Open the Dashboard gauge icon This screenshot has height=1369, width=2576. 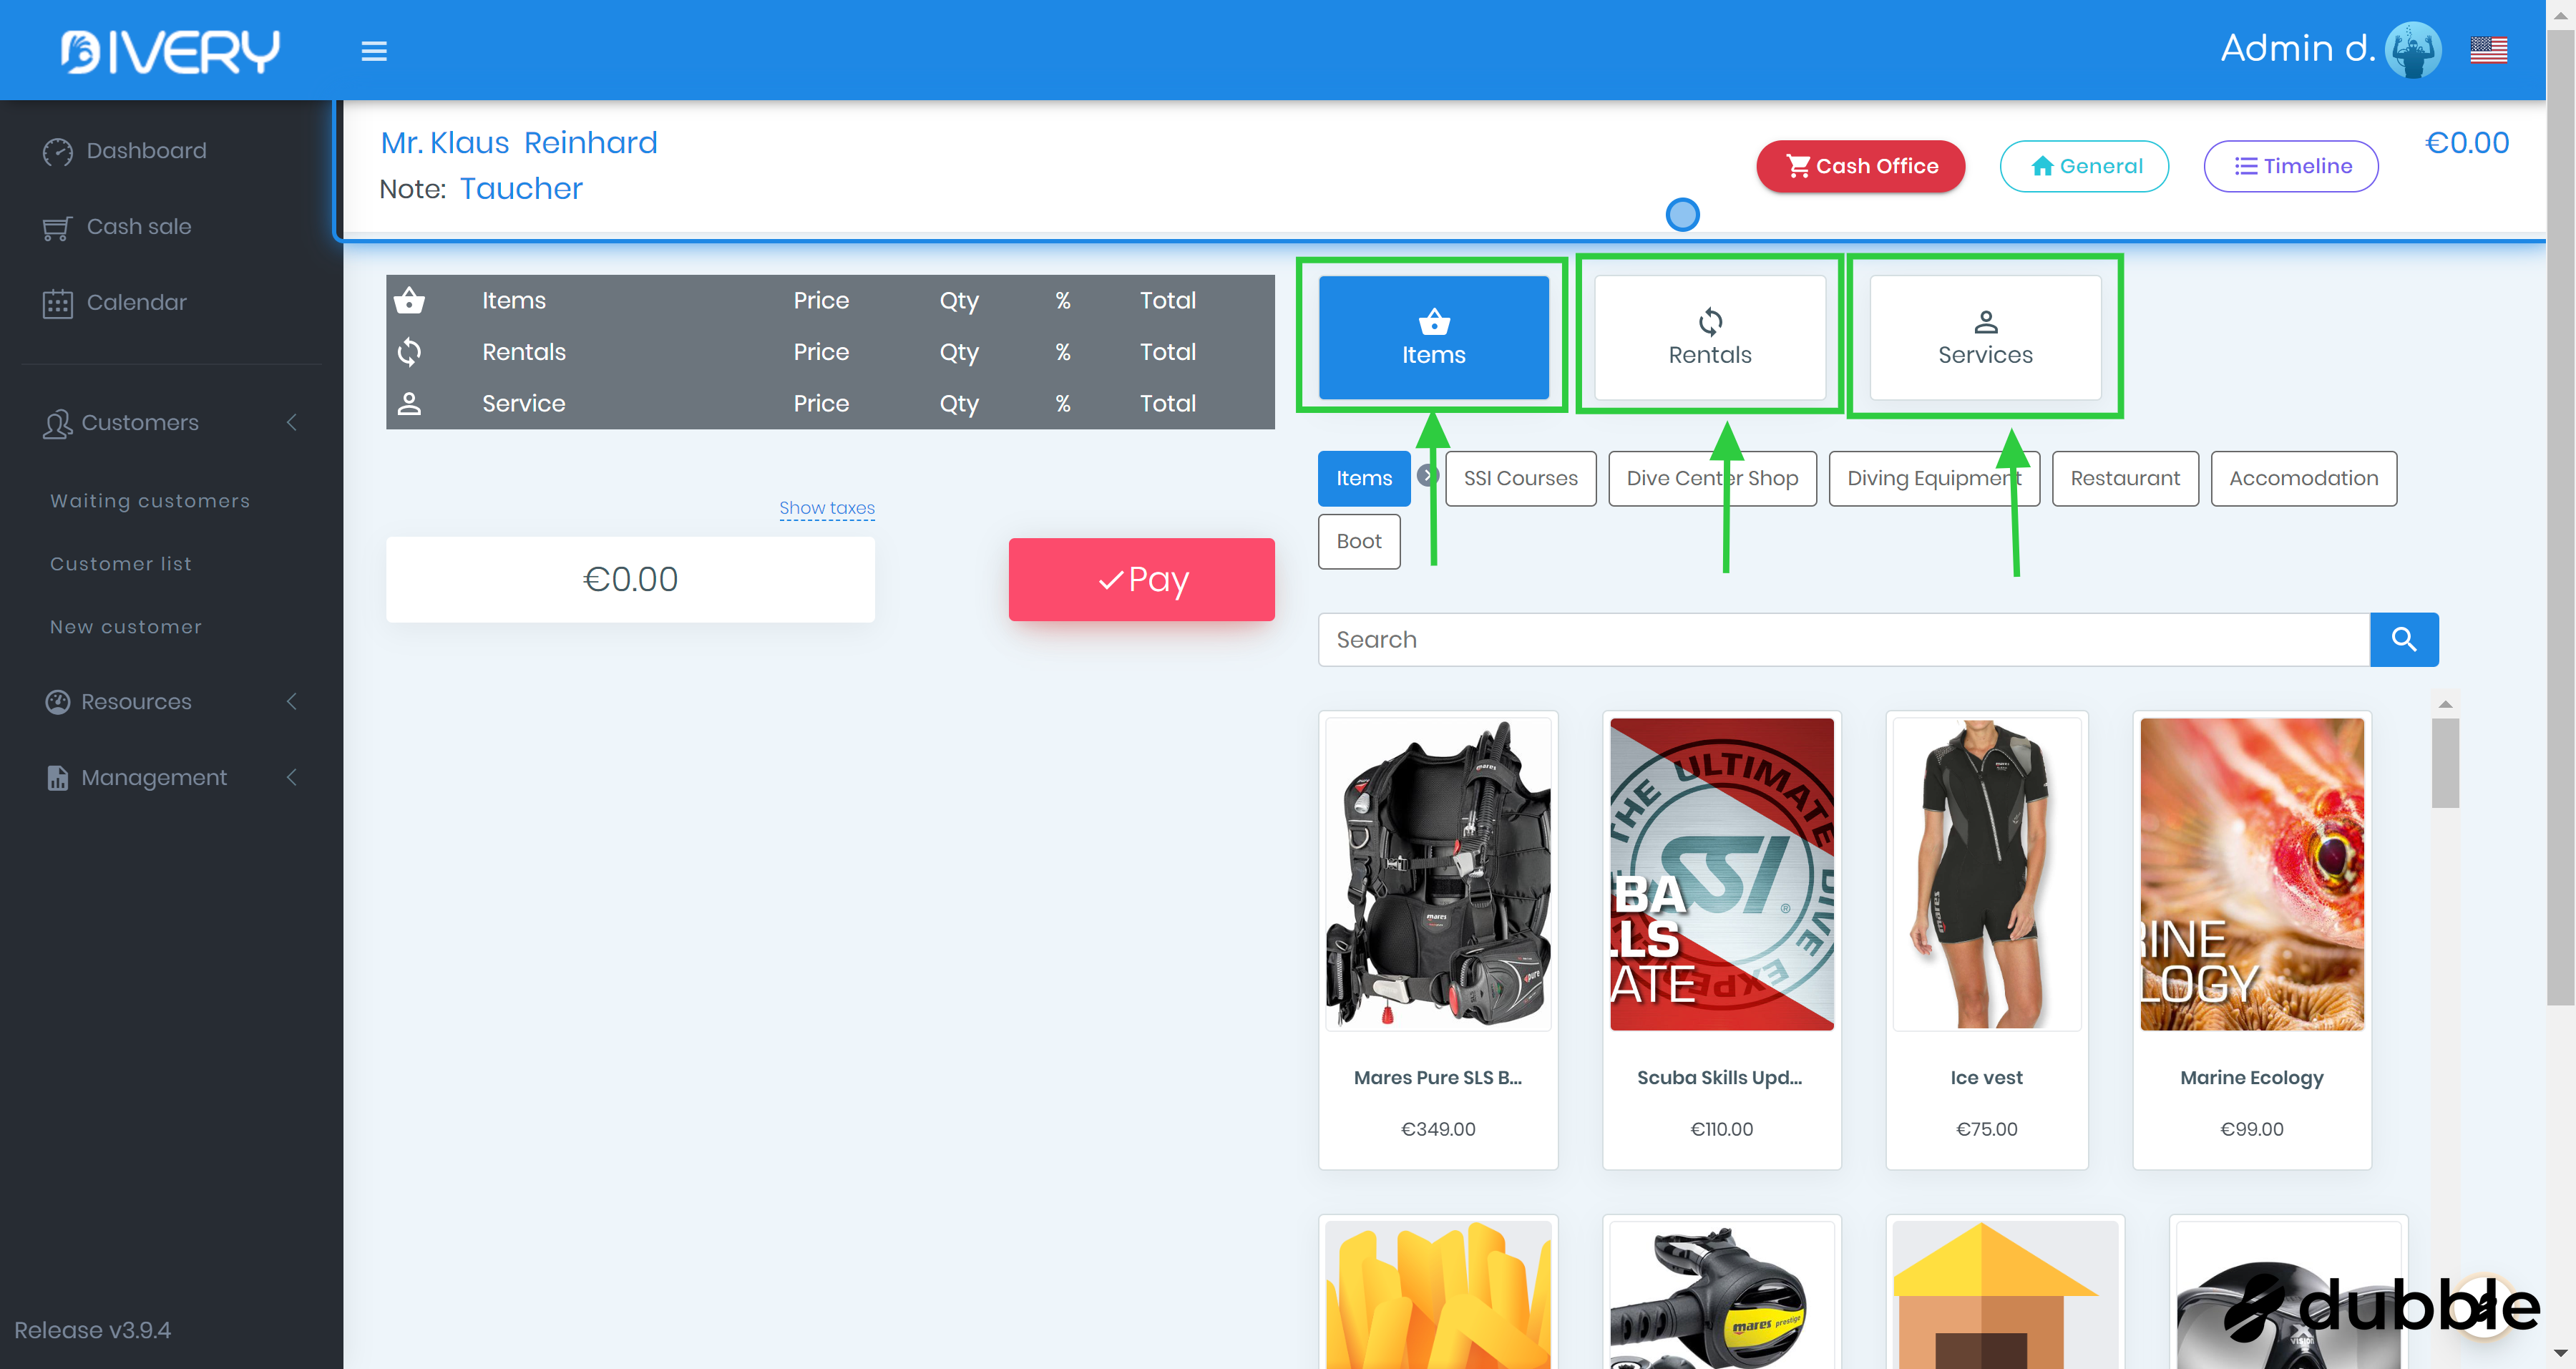58,151
